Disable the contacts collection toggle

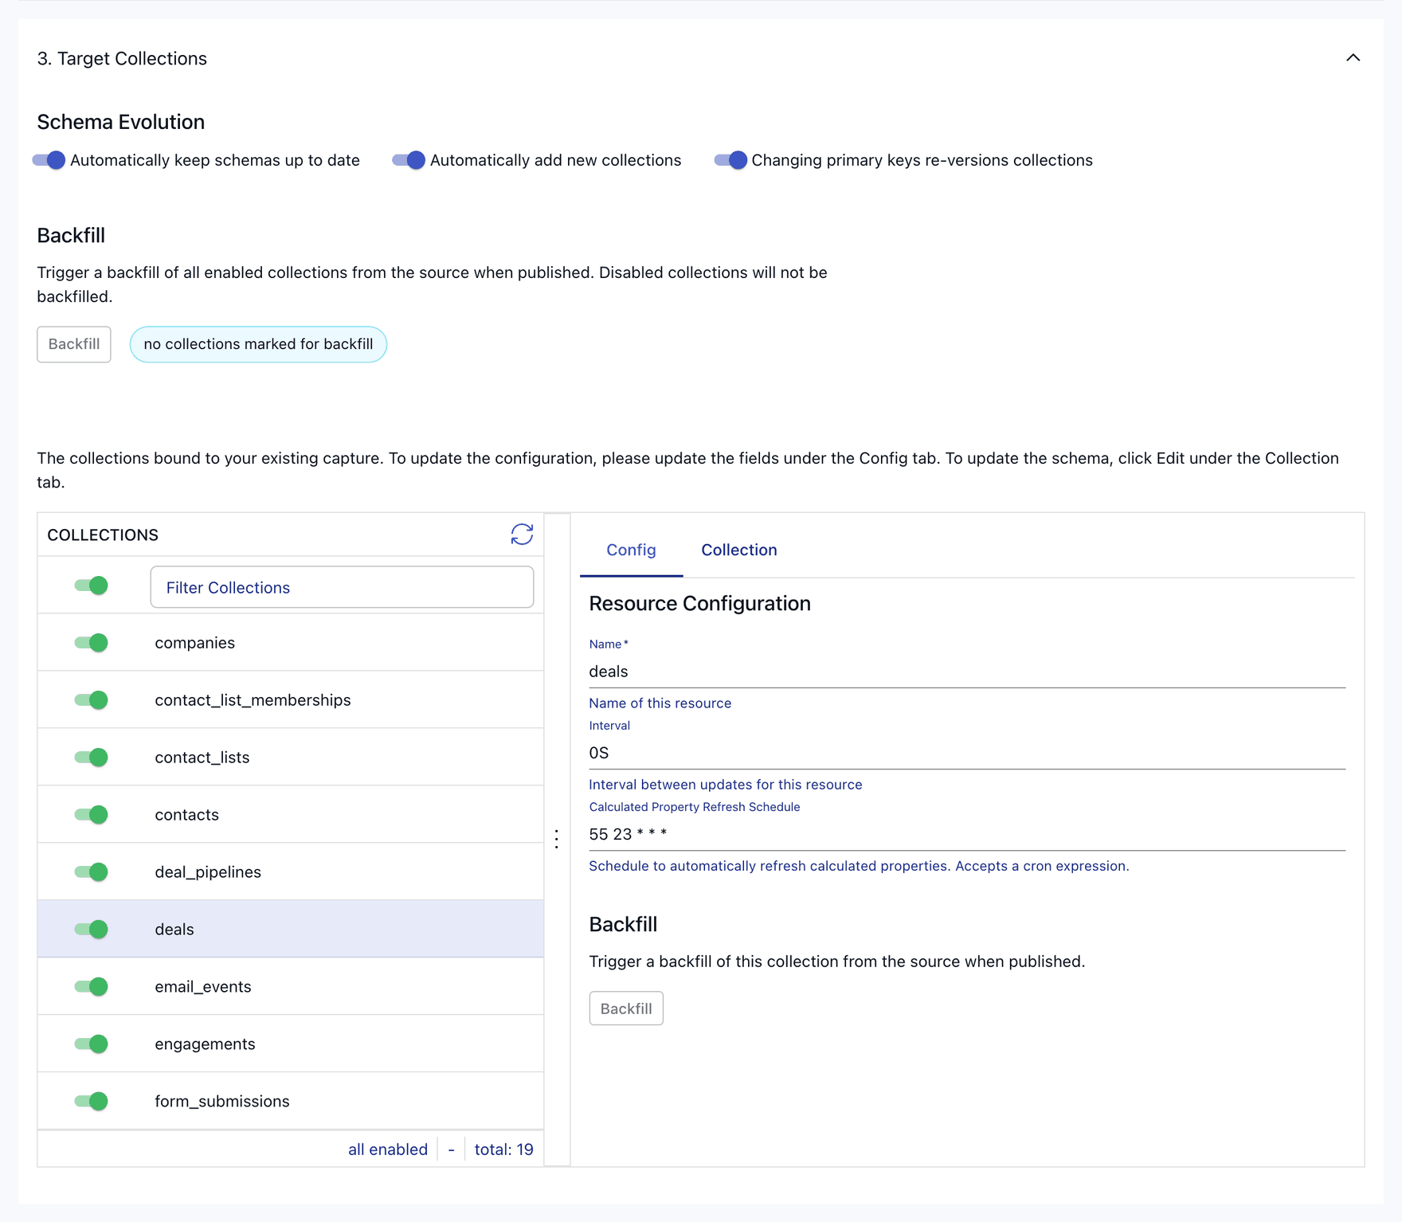click(x=92, y=815)
